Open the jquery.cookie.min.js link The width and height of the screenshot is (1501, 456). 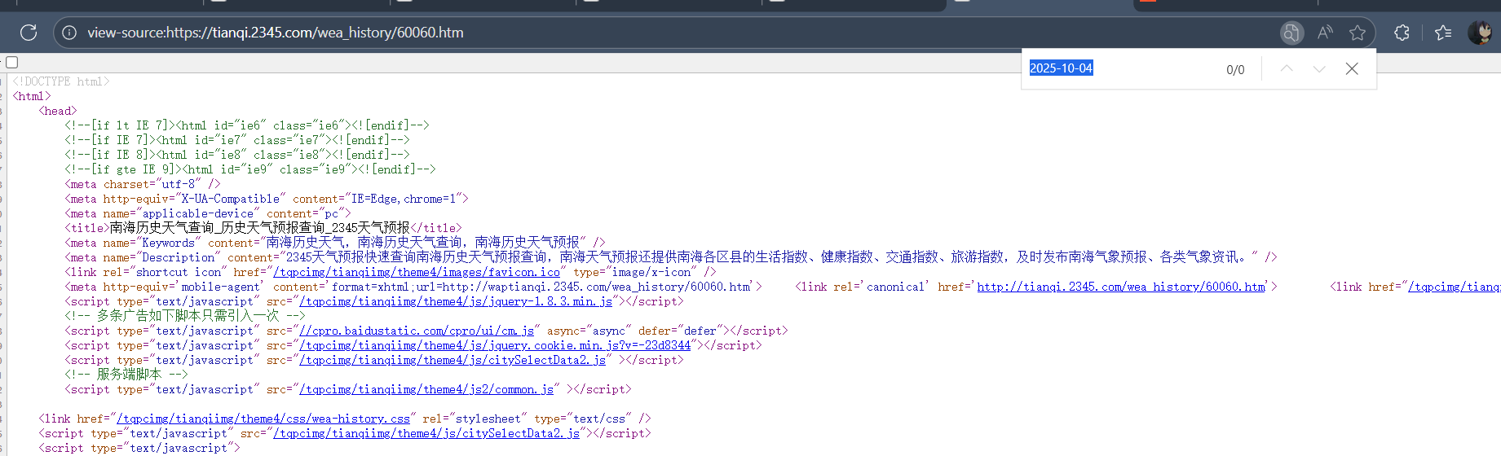point(495,345)
